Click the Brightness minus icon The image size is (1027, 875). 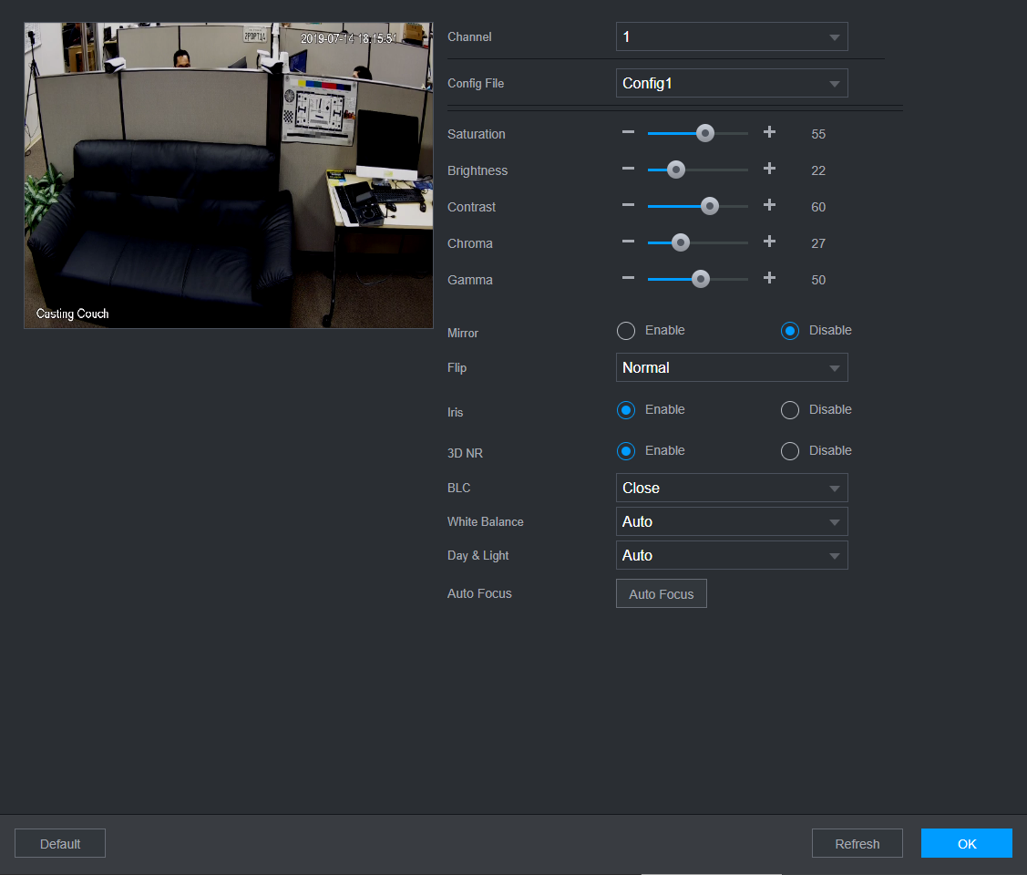(628, 170)
